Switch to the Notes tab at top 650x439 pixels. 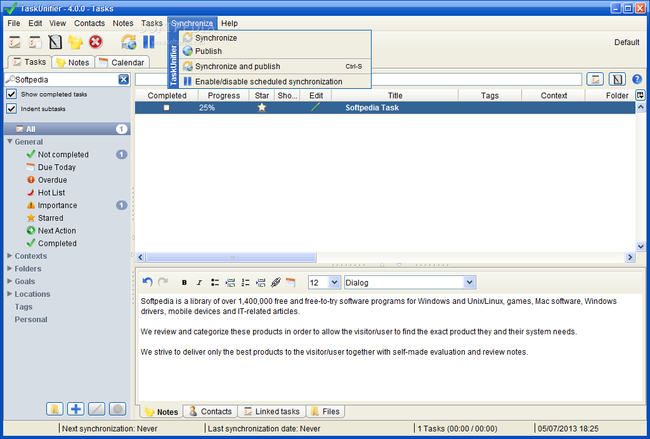pyautogui.click(x=73, y=62)
